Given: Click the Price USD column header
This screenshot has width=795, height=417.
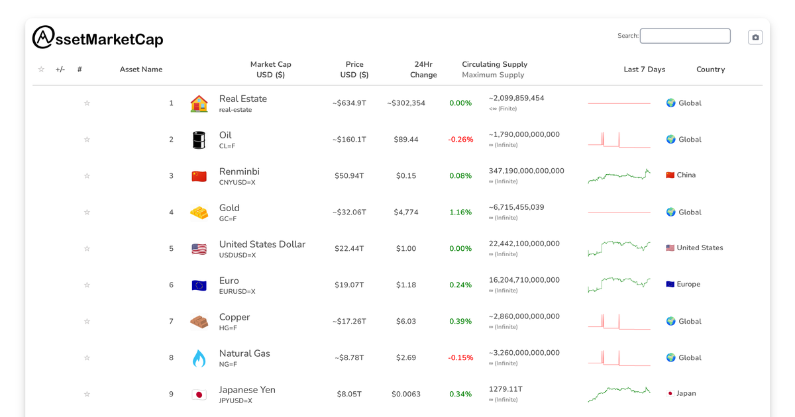Looking at the screenshot, I should pos(354,69).
